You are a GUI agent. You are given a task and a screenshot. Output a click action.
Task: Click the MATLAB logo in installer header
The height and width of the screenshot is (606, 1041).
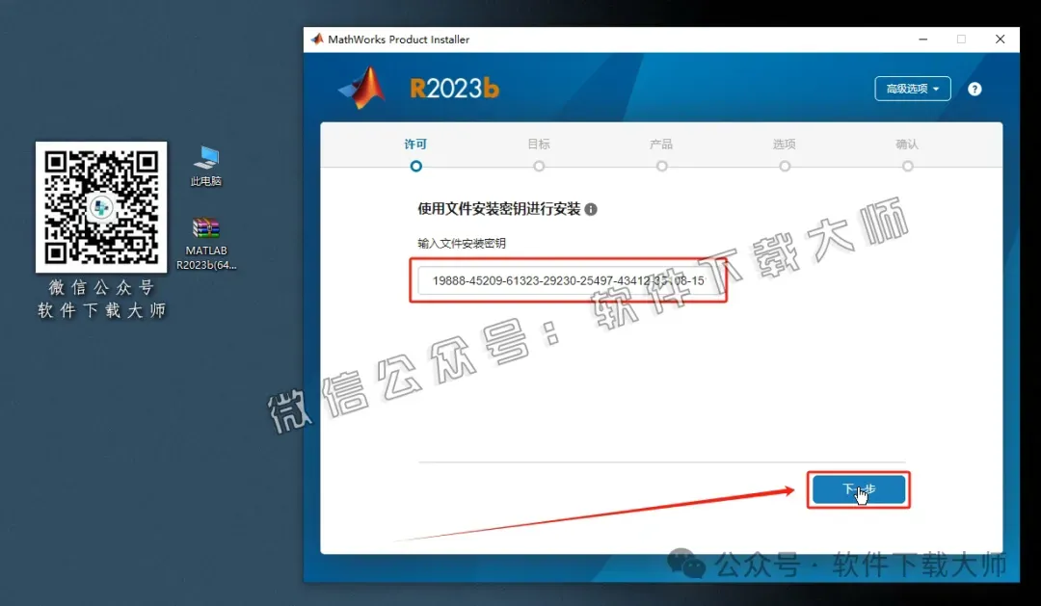pos(362,89)
